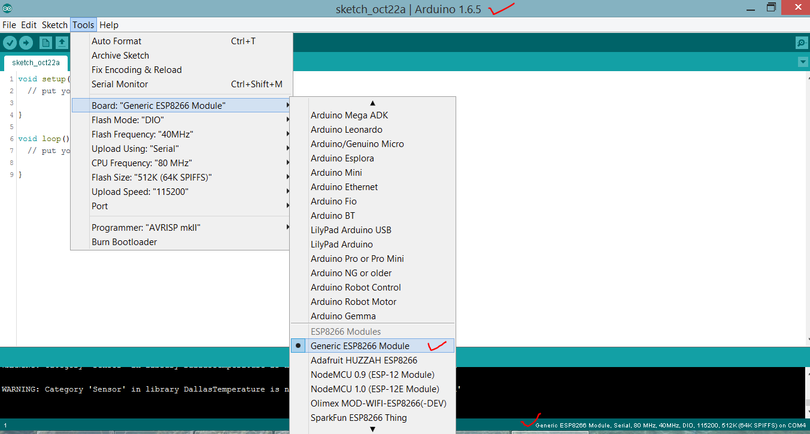Screen dimensions: 810x434
Task: Expand the Board submenu entry
Action: tap(181, 106)
